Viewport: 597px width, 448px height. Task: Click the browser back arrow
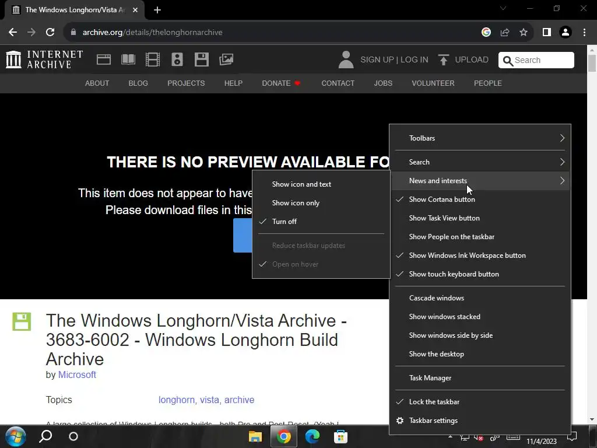[13, 33]
